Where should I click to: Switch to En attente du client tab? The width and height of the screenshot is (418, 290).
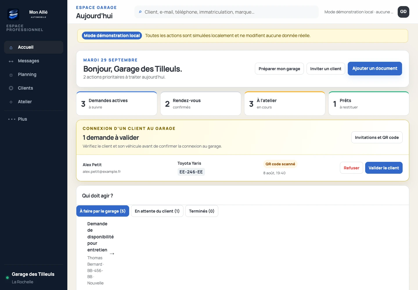157,211
